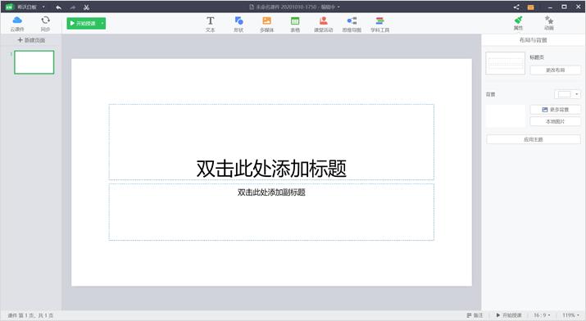This screenshot has width=586, height=321.
Task: Click 开始授课 in the status bar
Action: (x=509, y=315)
